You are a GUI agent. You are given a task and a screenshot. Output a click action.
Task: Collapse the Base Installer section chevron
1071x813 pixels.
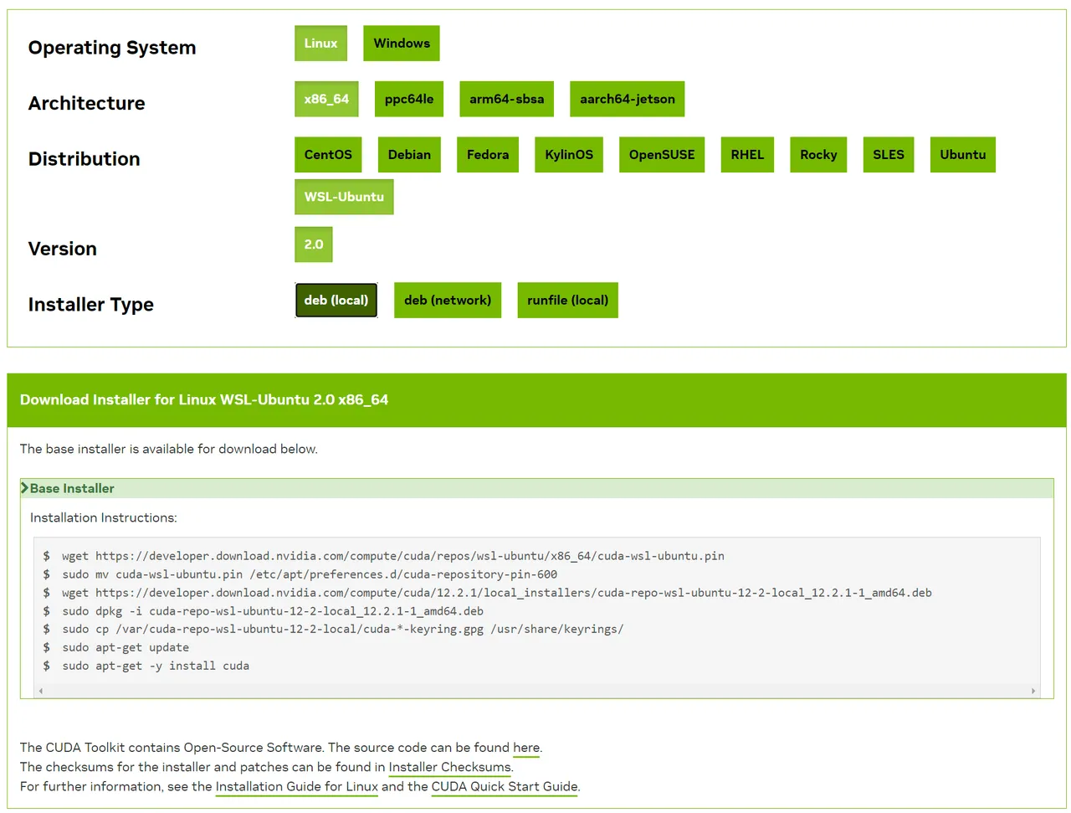coord(25,488)
